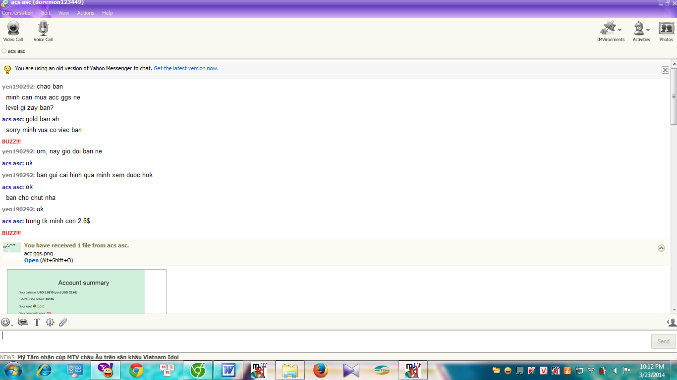Attach a file with the paperclip icon
This screenshot has height=380, width=677.
pyautogui.click(x=63, y=322)
